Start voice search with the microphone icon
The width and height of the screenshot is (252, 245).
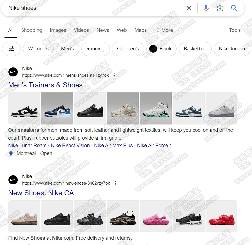(x=206, y=8)
